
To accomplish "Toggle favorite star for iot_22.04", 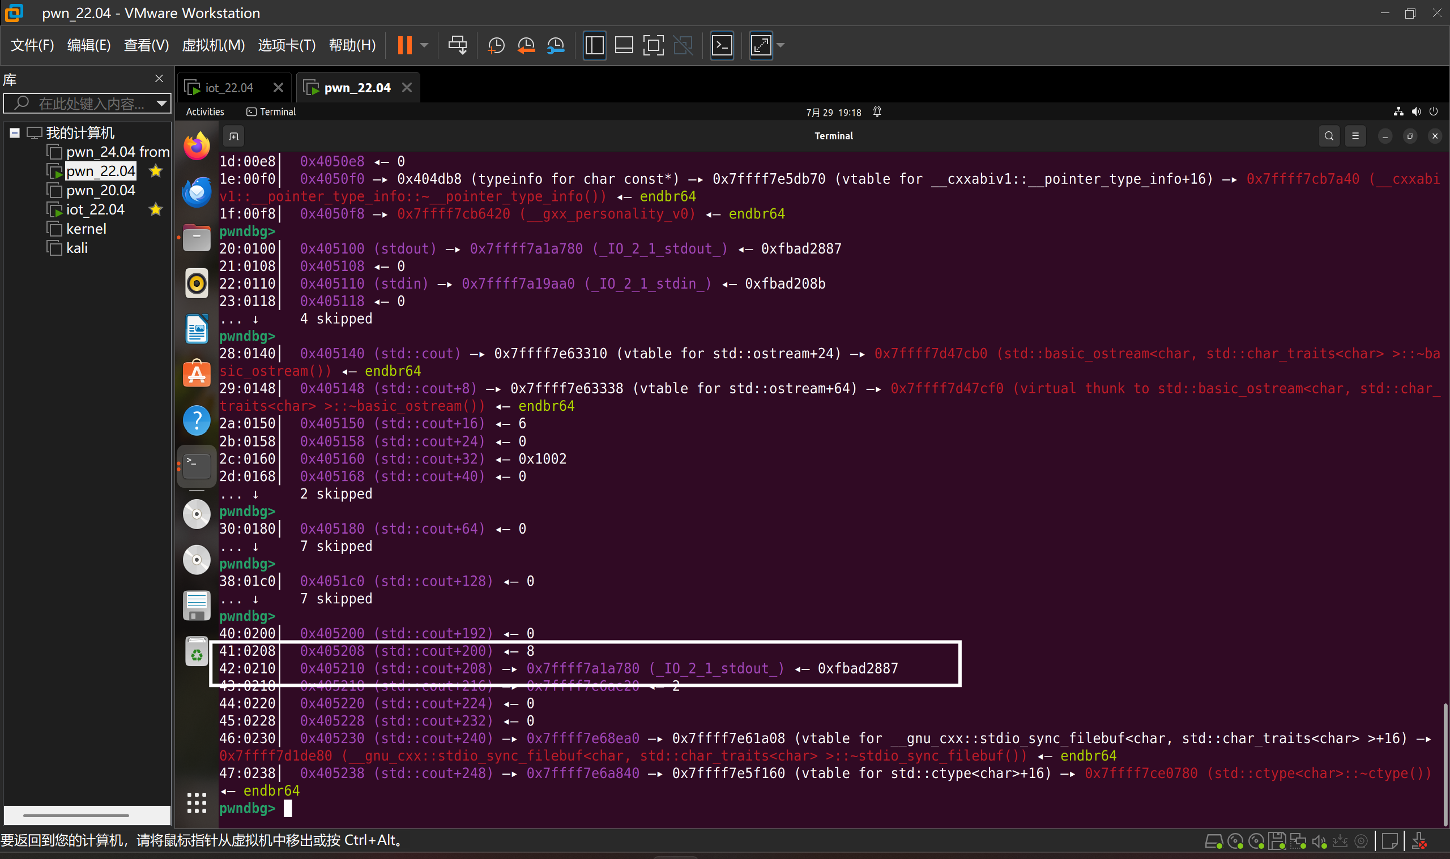I will pyautogui.click(x=155, y=209).
